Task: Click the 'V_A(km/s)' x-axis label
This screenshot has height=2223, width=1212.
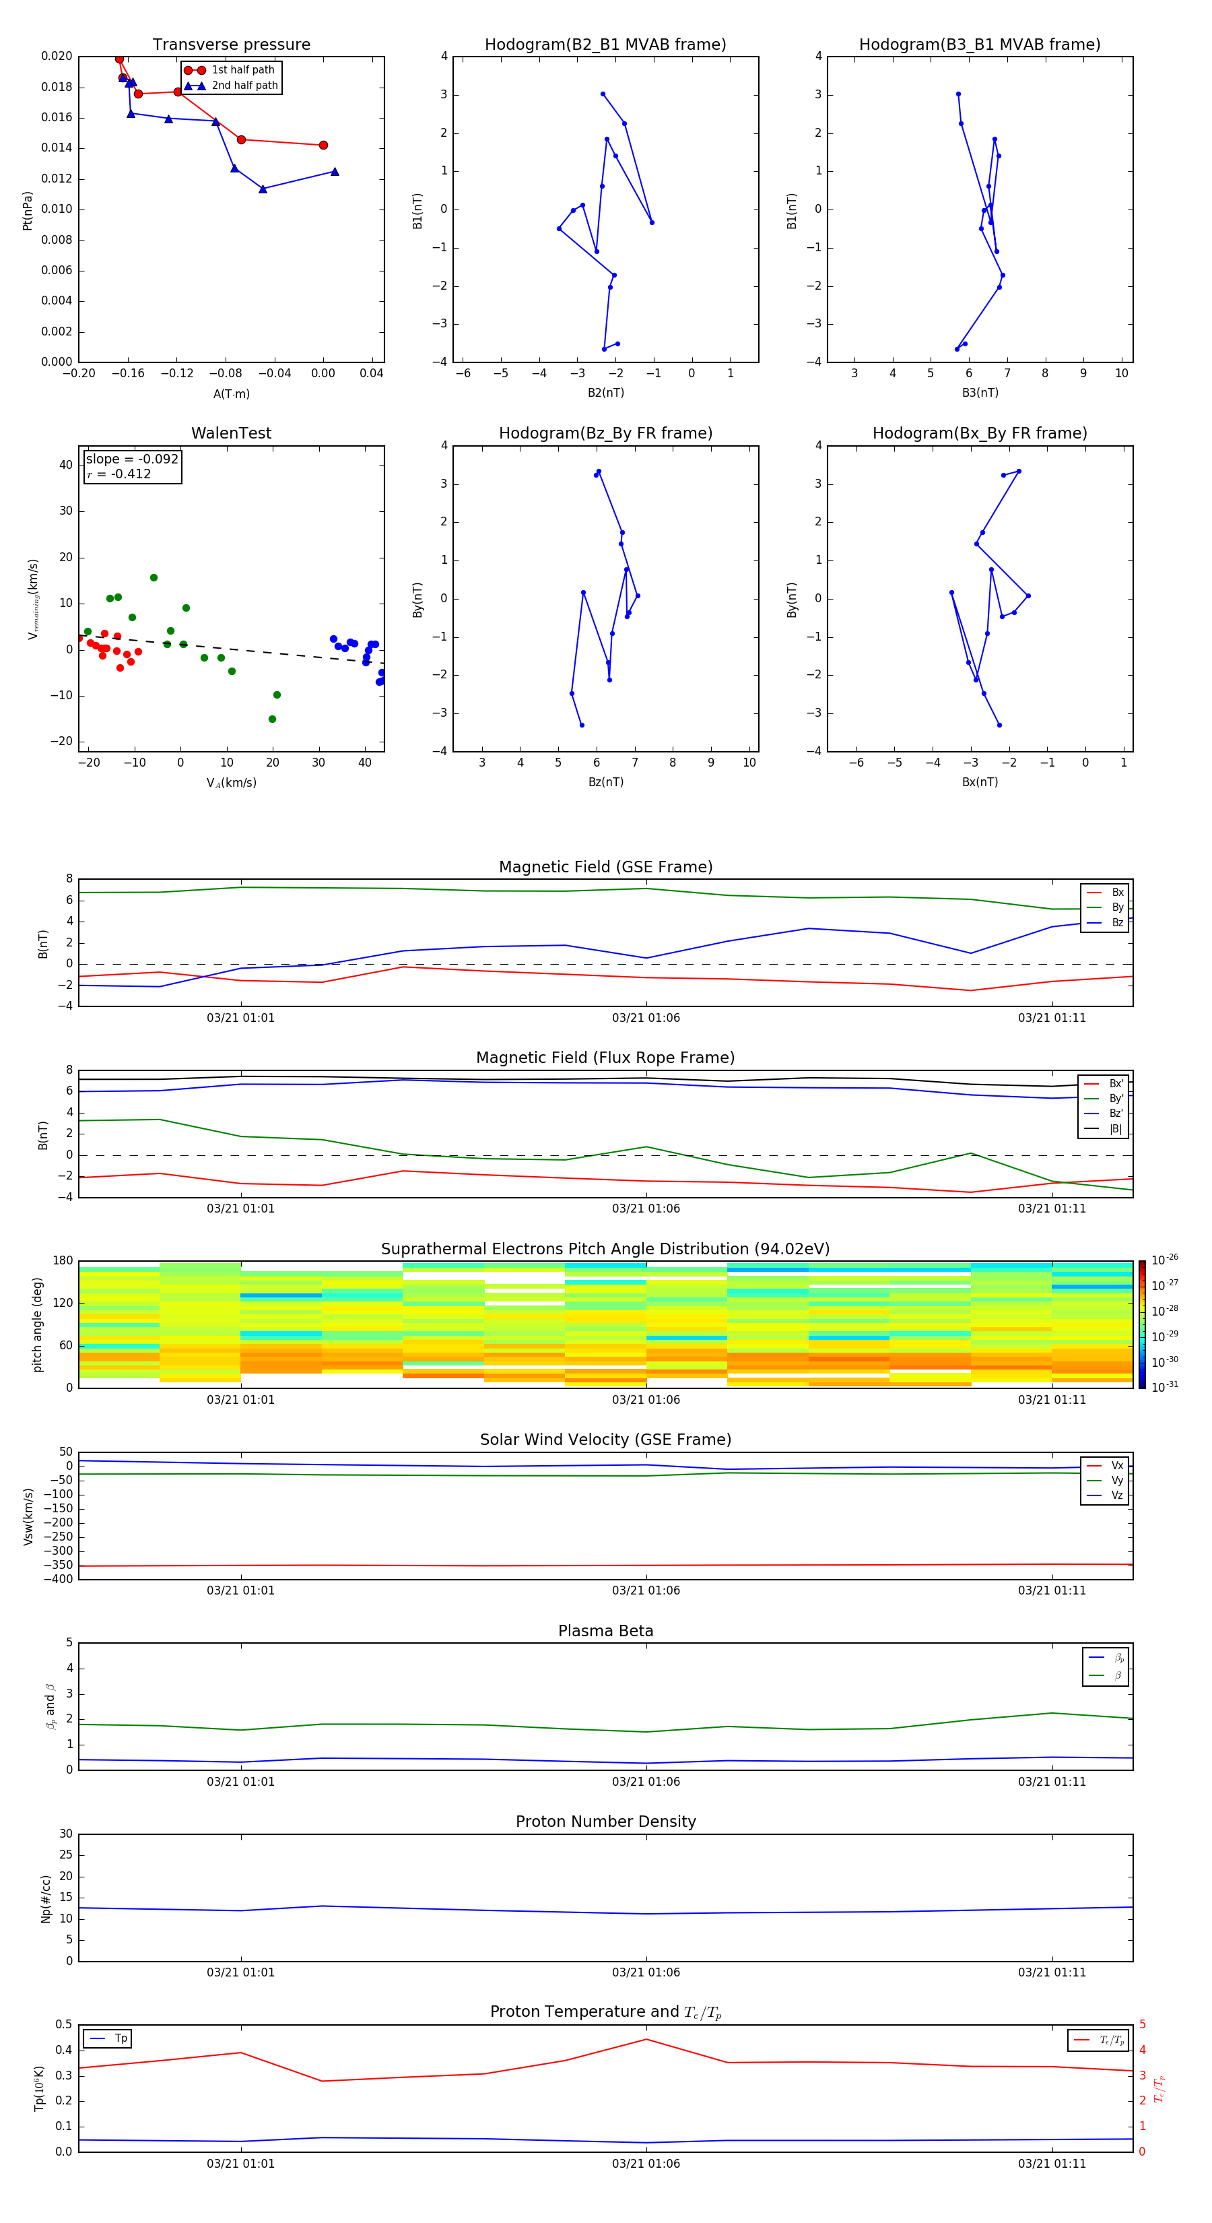Action: pos(231,783)
